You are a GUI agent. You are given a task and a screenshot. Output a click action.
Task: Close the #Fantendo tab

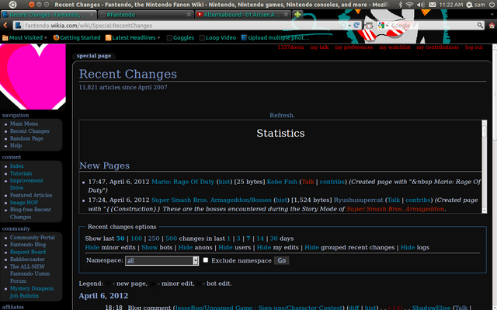coord(189,15)
